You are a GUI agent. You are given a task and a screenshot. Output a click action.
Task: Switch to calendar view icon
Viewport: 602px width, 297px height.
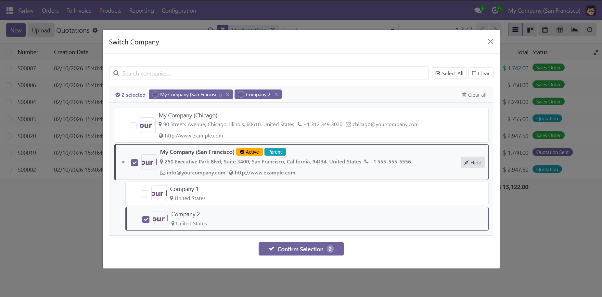[545, 30]
